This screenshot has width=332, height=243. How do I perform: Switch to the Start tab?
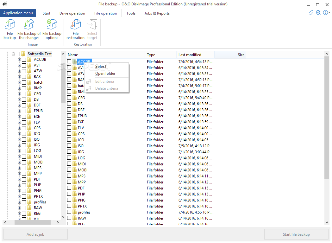47,13
